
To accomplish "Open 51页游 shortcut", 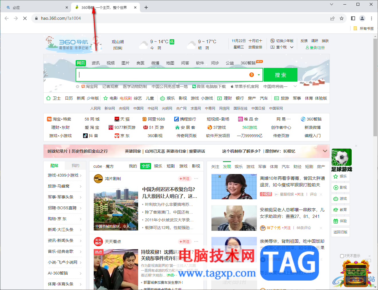I will 154,127.
